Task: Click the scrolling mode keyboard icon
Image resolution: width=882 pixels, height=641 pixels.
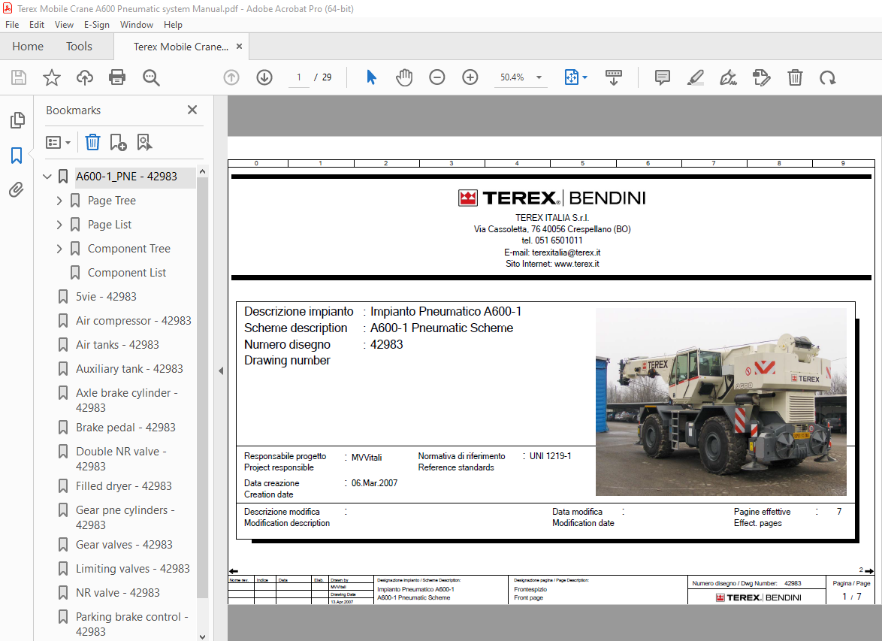Action: pyautogui.click(x=614, y=77)
